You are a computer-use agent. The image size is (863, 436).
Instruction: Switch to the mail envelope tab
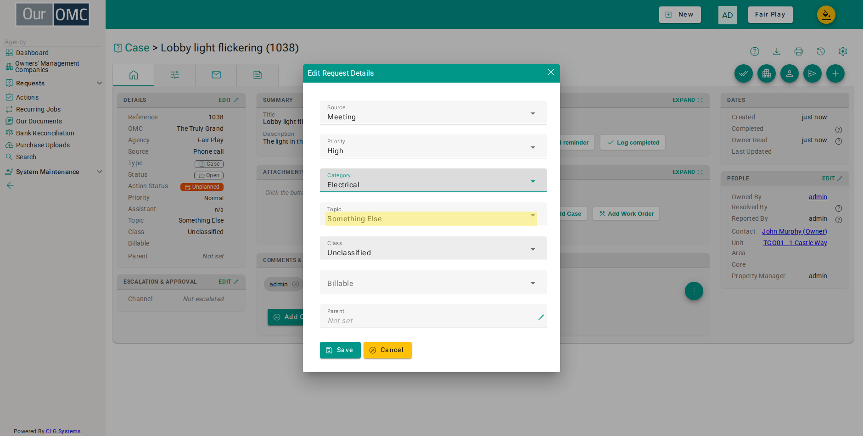(216, 75)
